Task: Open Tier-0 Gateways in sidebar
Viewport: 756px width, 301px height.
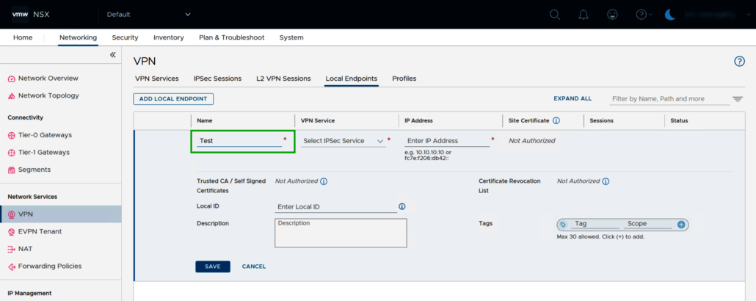Action: click(45, 135)
